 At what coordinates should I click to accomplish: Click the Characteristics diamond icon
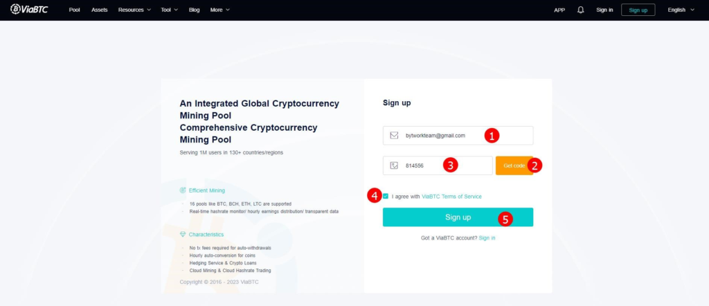183,234
